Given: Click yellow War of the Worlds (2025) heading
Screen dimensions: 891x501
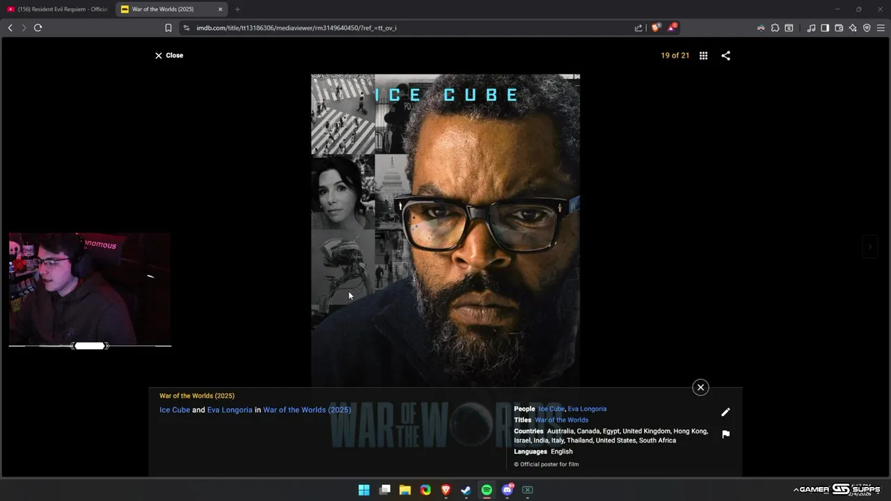Looking at the screenshot, I should coord(197,396).
